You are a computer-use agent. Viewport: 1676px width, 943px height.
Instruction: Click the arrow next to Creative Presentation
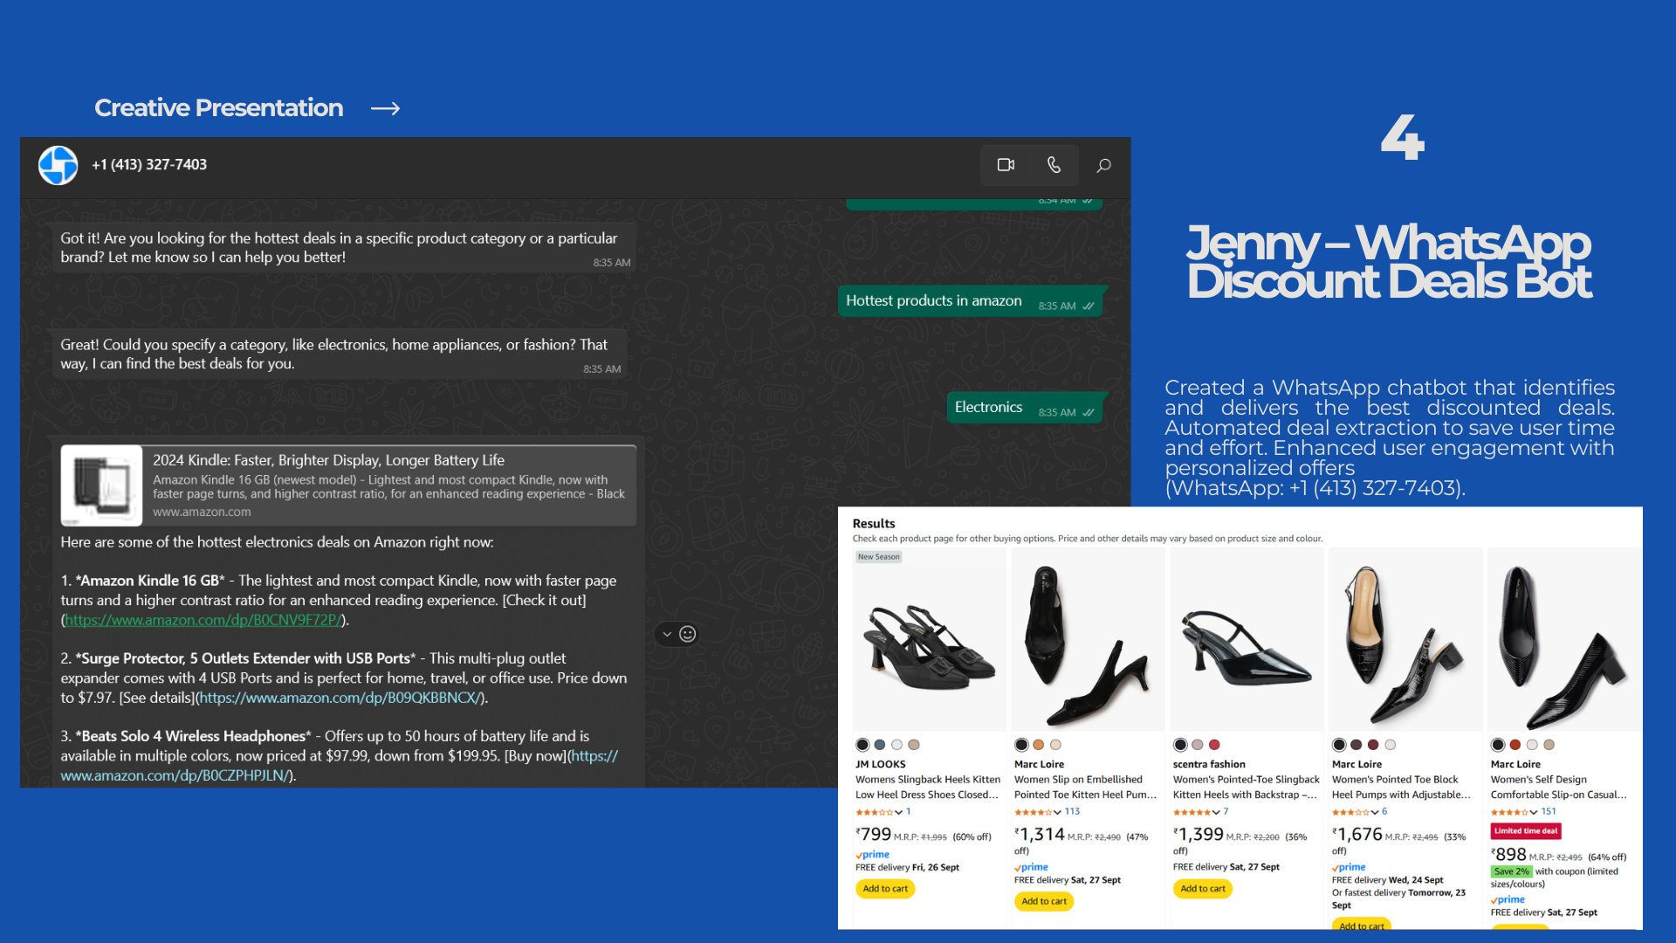(x=385, y=108)
